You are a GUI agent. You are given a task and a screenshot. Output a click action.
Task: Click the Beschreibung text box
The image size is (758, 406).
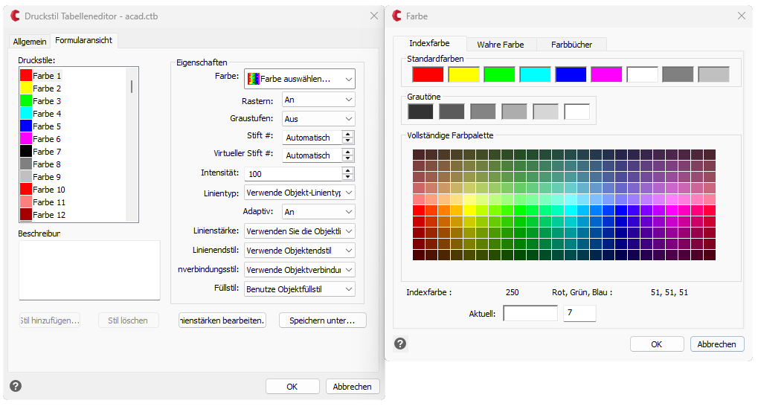(x=89, y=269)
